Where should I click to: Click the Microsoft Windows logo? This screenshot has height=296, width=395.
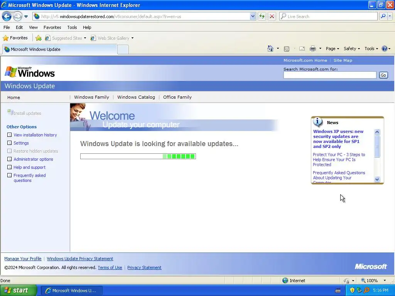click(30, 72)
